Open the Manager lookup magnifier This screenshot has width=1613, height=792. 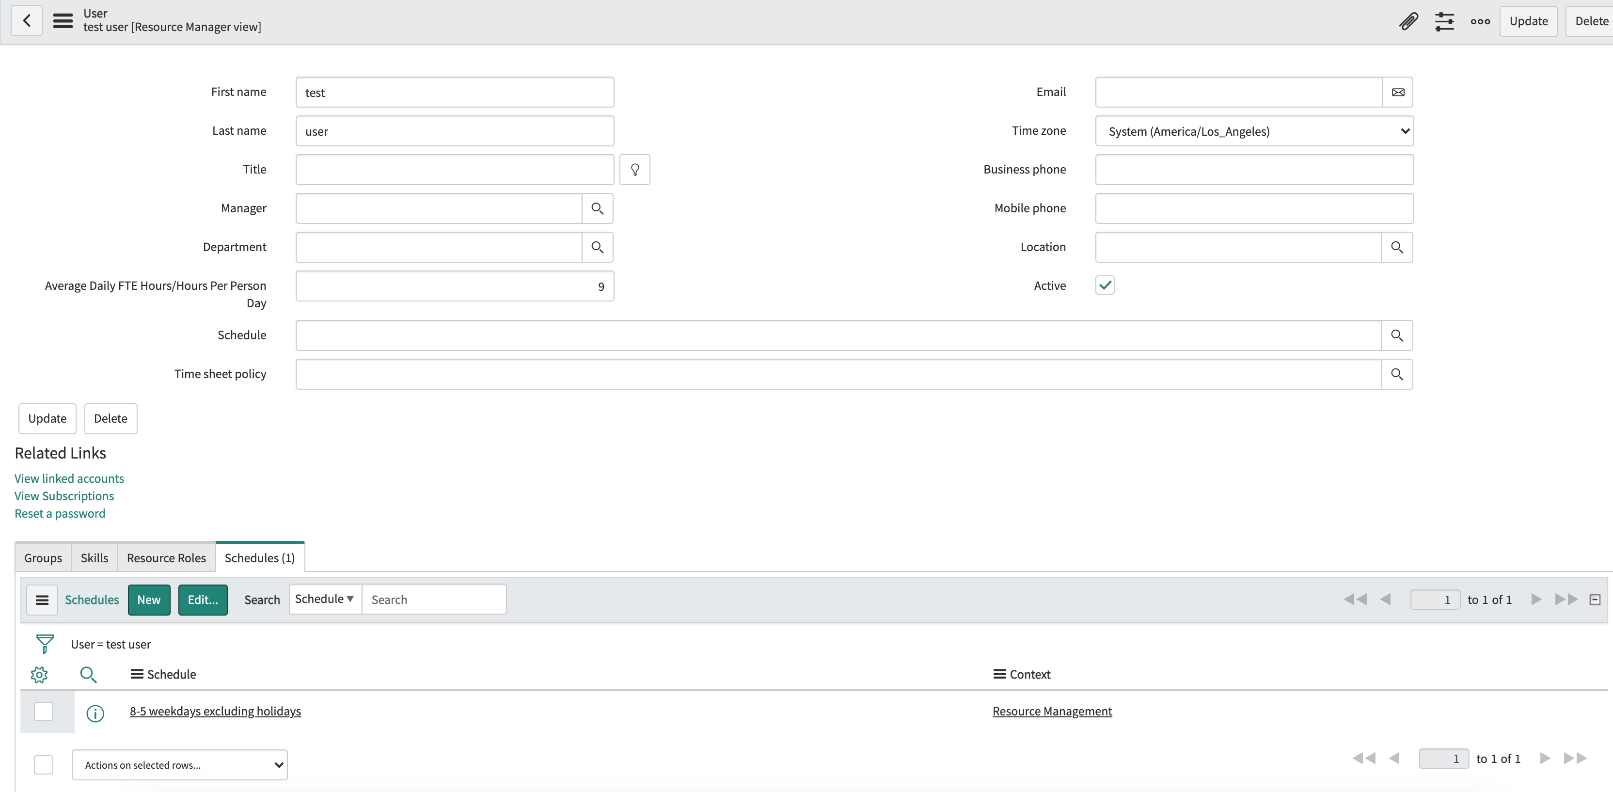tap(597, 208)
